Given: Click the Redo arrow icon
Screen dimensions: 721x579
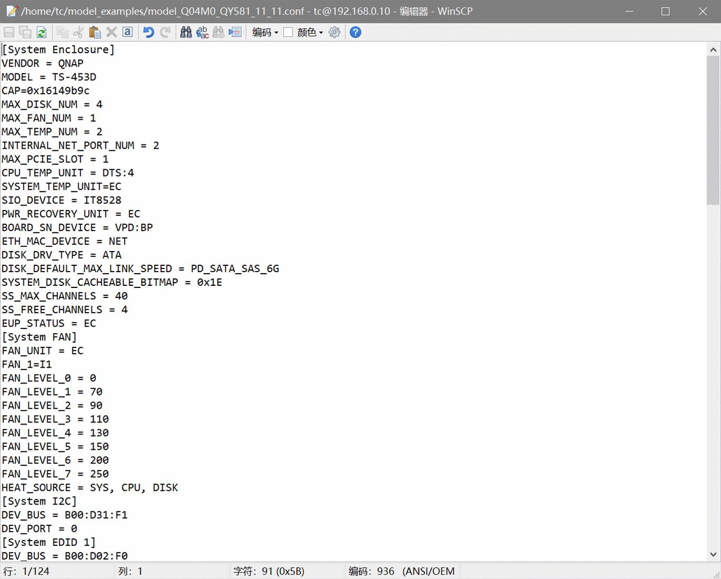Looking at the screenshot, I should click(x=165, y=32).
